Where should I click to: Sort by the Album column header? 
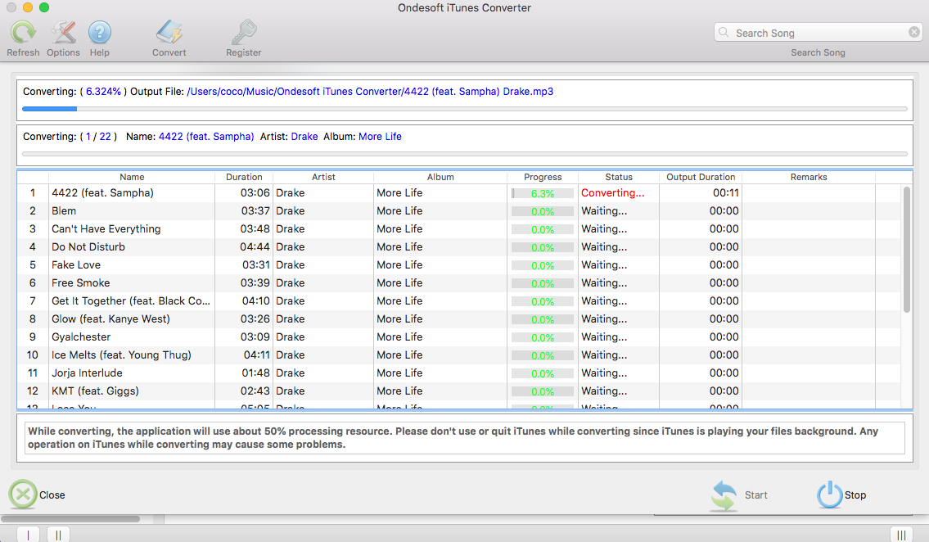point(440,177)
